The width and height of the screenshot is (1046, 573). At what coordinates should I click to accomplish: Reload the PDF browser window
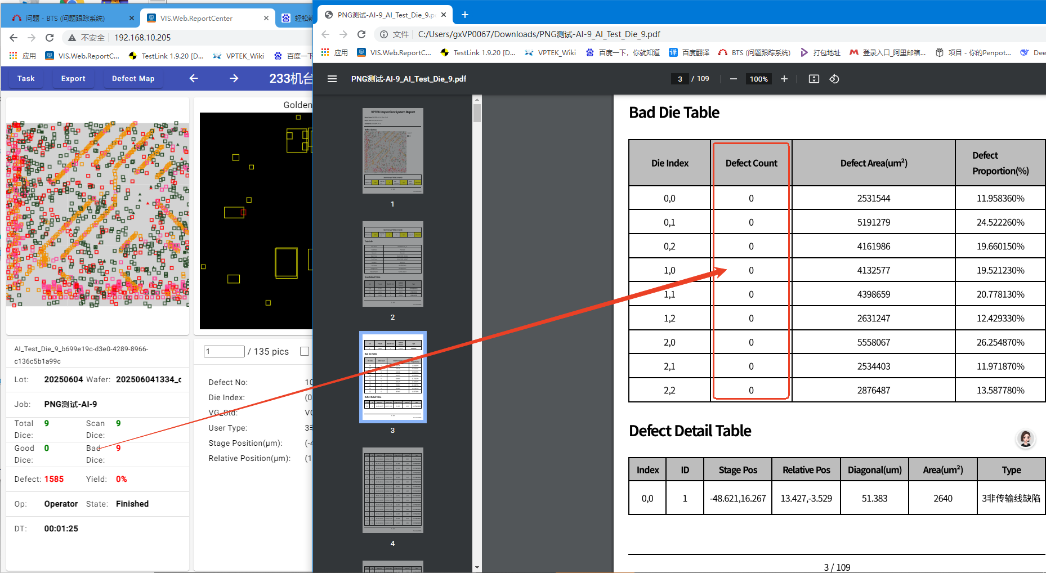361,34
